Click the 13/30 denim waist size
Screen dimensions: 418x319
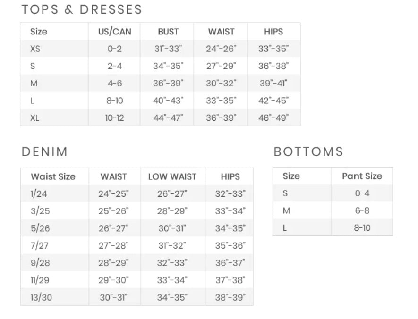click(x=41, y=297)
